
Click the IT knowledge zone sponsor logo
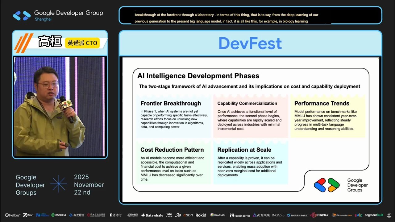[x=342, y=215]
